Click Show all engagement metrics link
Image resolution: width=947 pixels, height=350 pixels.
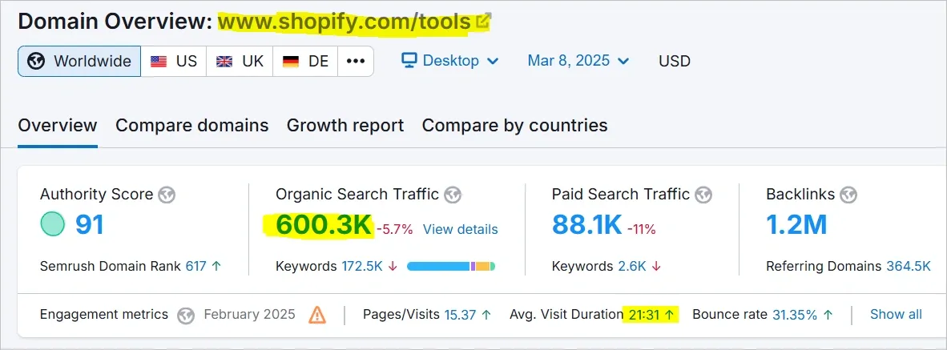pos(897,315)
